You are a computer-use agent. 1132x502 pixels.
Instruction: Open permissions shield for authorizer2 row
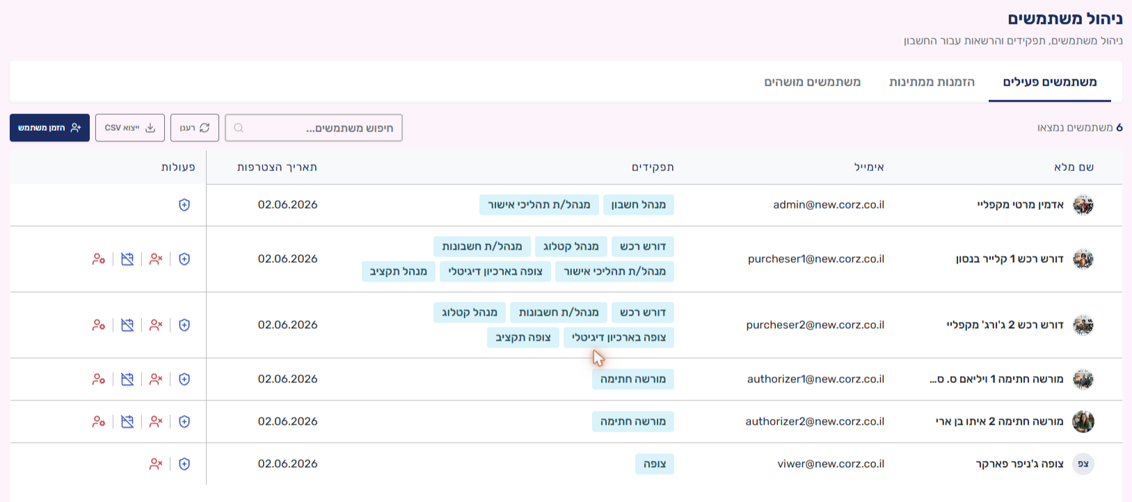184,422
